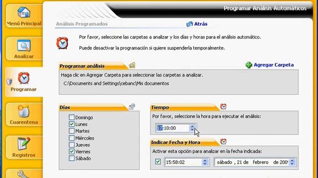Click clock icon beside Tiempo header
Viewport: 318px width, 178px height.
(223, 106)
